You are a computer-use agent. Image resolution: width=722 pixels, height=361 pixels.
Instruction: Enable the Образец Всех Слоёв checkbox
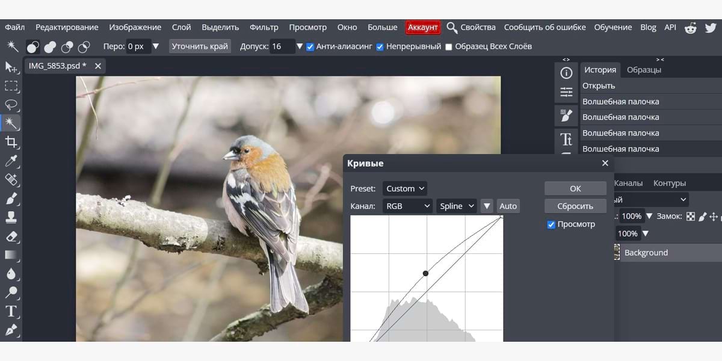click(449, 47)
